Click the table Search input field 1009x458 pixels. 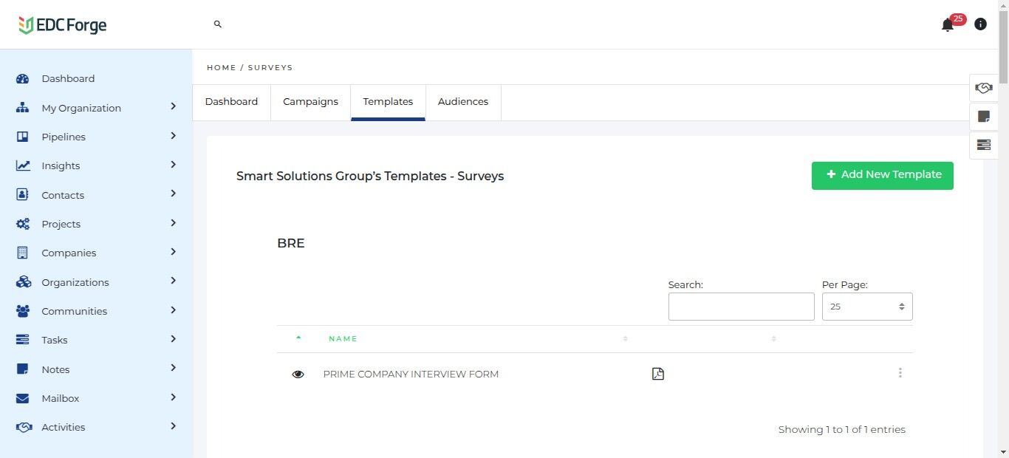(x=741, y=307)
